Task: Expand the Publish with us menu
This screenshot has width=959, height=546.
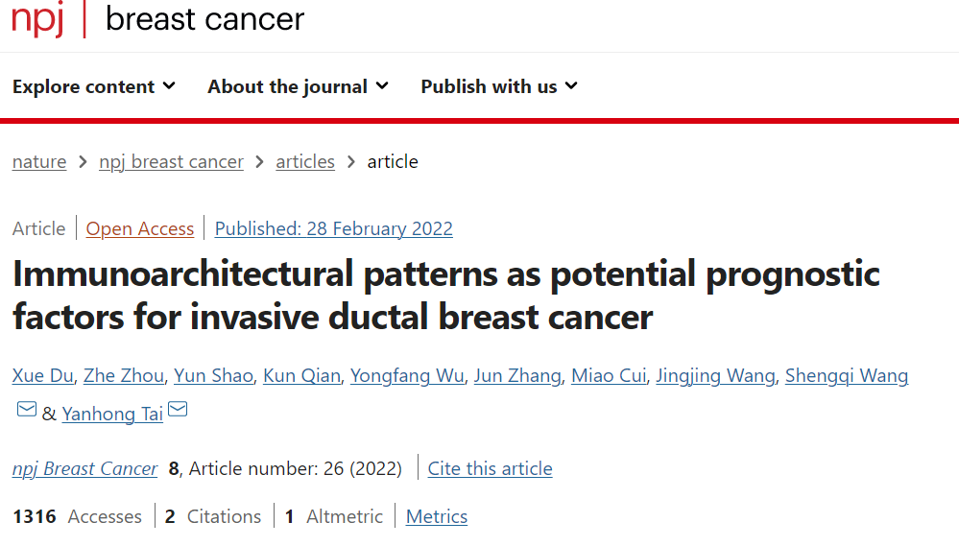Action: coord(499,86)
